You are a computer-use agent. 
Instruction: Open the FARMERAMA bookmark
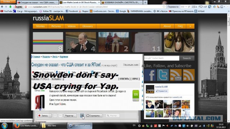click(x=140, y=11)
